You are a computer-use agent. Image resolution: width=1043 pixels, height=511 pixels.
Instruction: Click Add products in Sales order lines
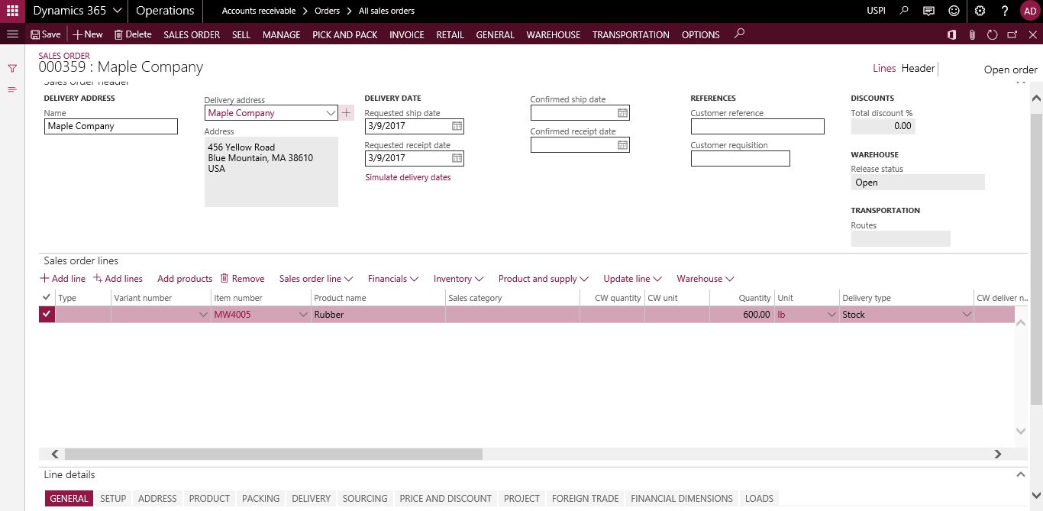(x=184, y=278)
